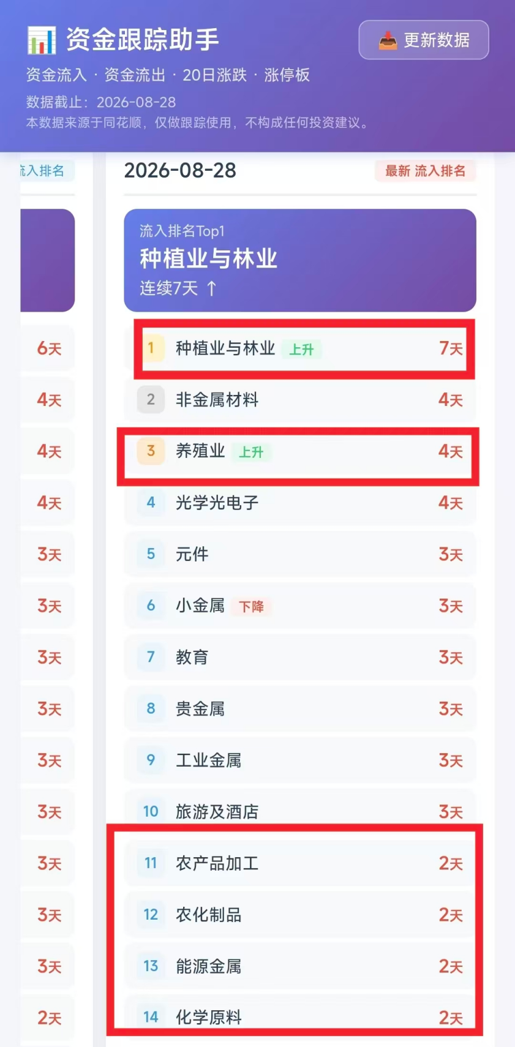
Task: Open the 非金属材料 row
Action: pyautogui.click(x=300, y=400)
